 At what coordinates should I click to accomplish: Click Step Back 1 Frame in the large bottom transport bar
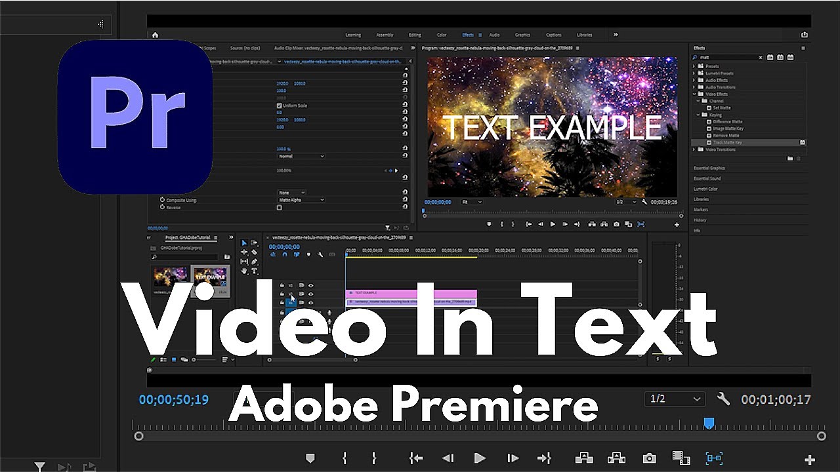(448, 458)
